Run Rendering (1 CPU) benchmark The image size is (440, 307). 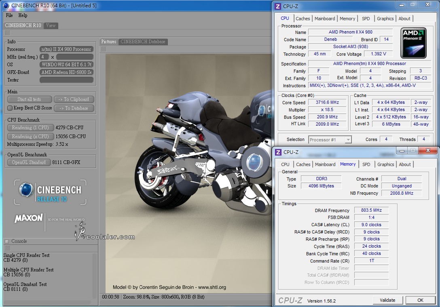point(30,128)
